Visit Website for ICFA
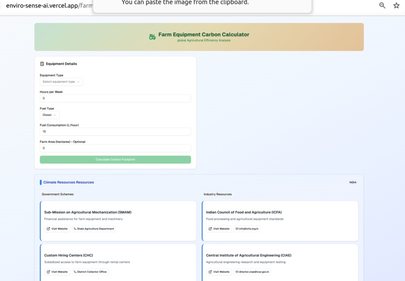 (219, 229)
